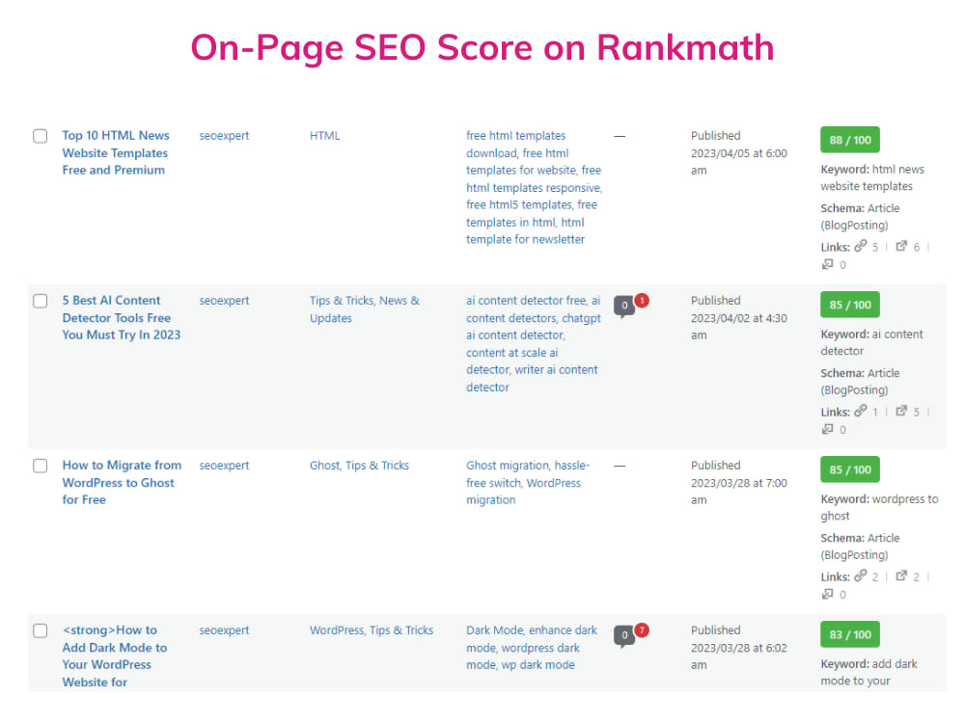Click red pending comments badge showing 1
The width and height of the screenshot is (965, 723).
[x=642, y=300]
